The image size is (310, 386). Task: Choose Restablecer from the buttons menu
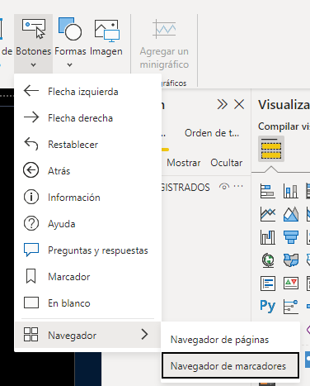coord(87,145)
